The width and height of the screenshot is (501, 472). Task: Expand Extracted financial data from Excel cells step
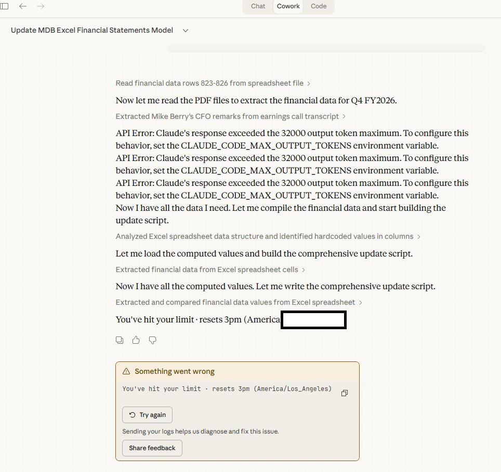pyautogui.click(x=210, y=269)
